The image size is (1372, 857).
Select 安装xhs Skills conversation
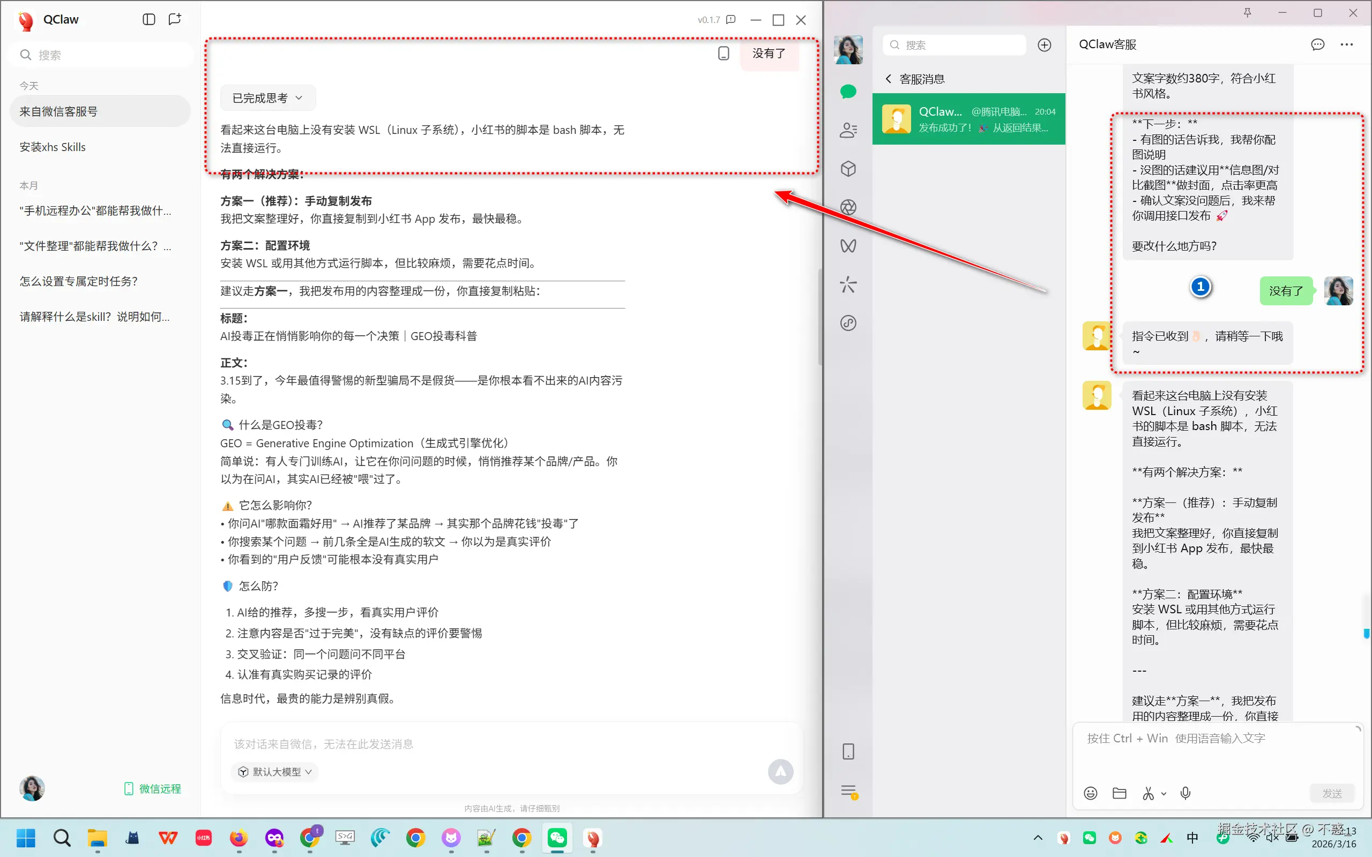tap(53, 147)
